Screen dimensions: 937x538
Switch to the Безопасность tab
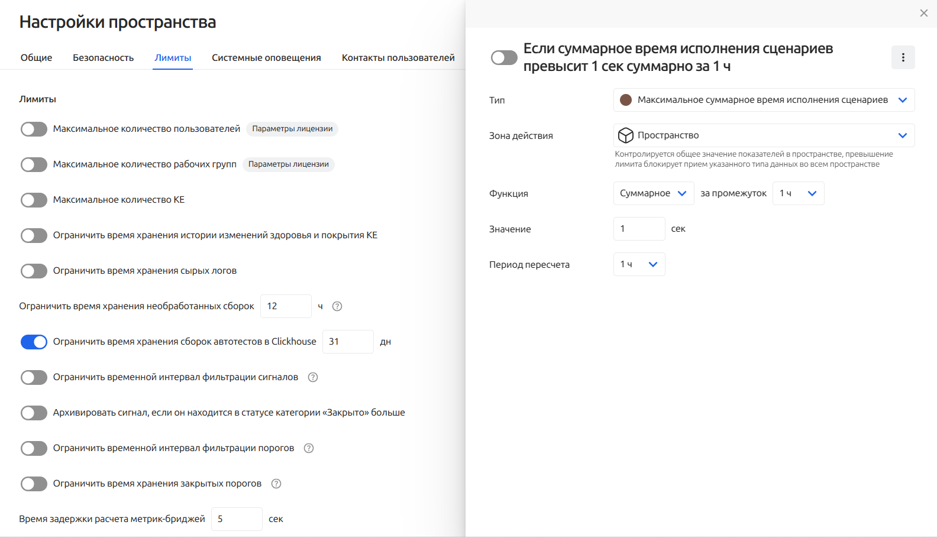click(x=104, y=57)
